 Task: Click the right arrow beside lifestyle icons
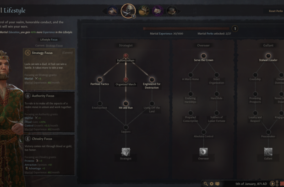180,11
